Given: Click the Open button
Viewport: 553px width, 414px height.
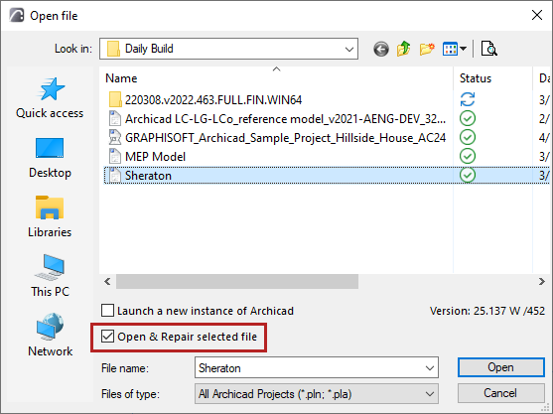Looking at the screenshot, I should click(500, 367).
